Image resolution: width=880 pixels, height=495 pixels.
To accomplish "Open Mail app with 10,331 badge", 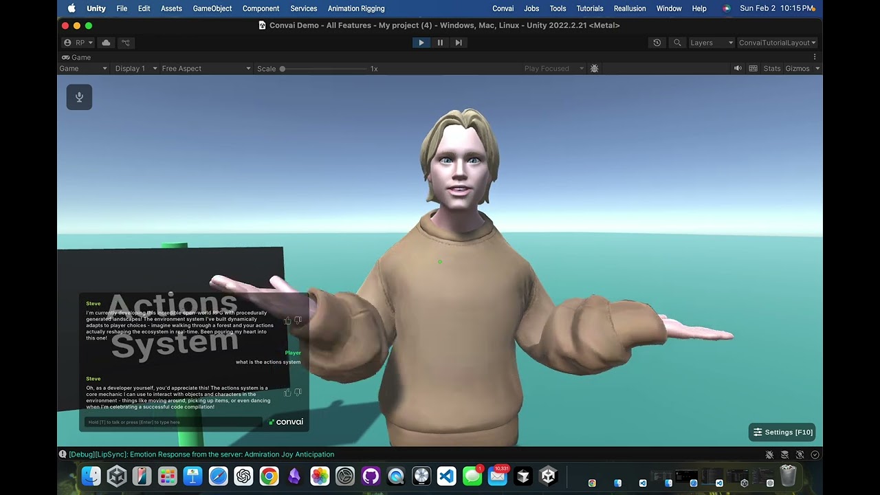I will click(x=498, y=476).
